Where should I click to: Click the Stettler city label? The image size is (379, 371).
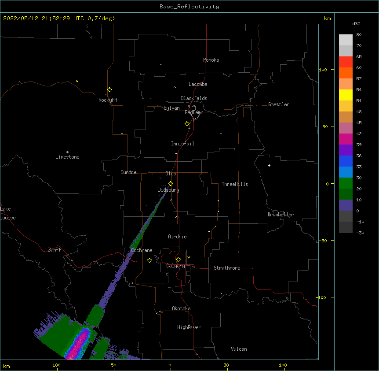279,104
